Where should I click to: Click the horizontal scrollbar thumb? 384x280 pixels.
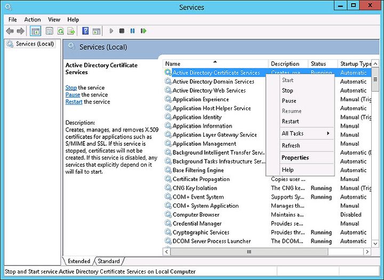click(x=249, y=251)
